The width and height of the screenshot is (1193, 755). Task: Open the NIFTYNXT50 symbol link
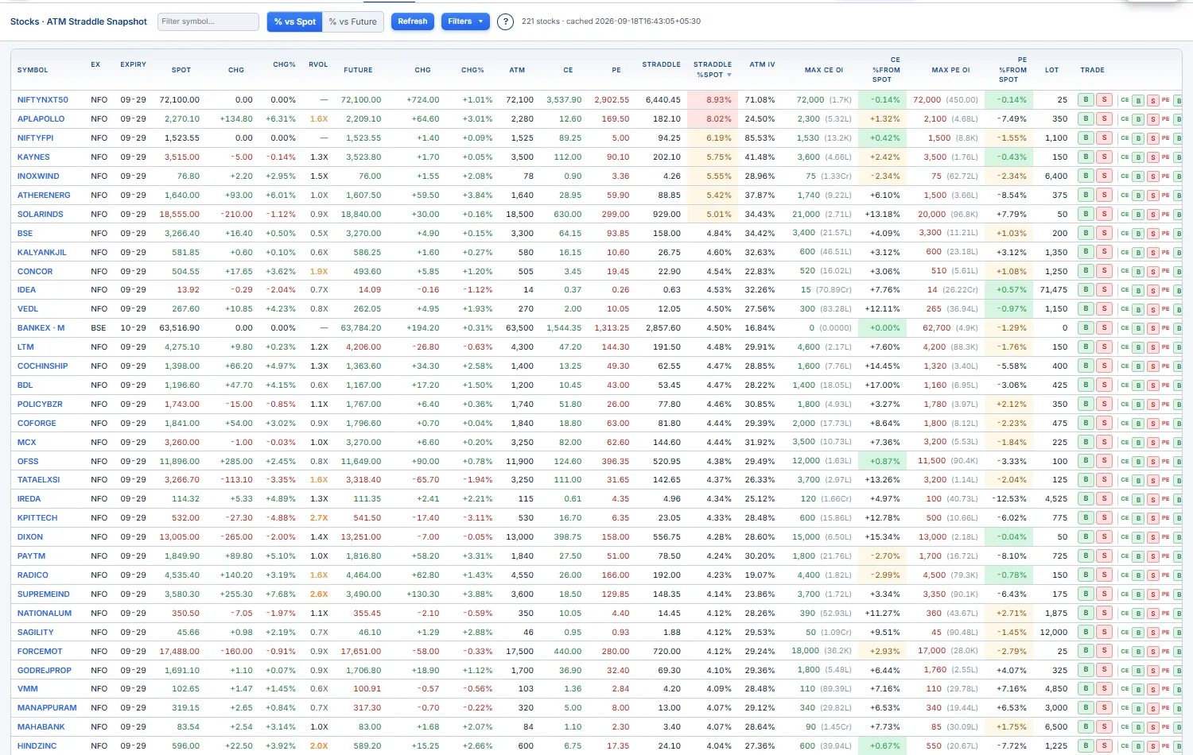tap(43, 100)
